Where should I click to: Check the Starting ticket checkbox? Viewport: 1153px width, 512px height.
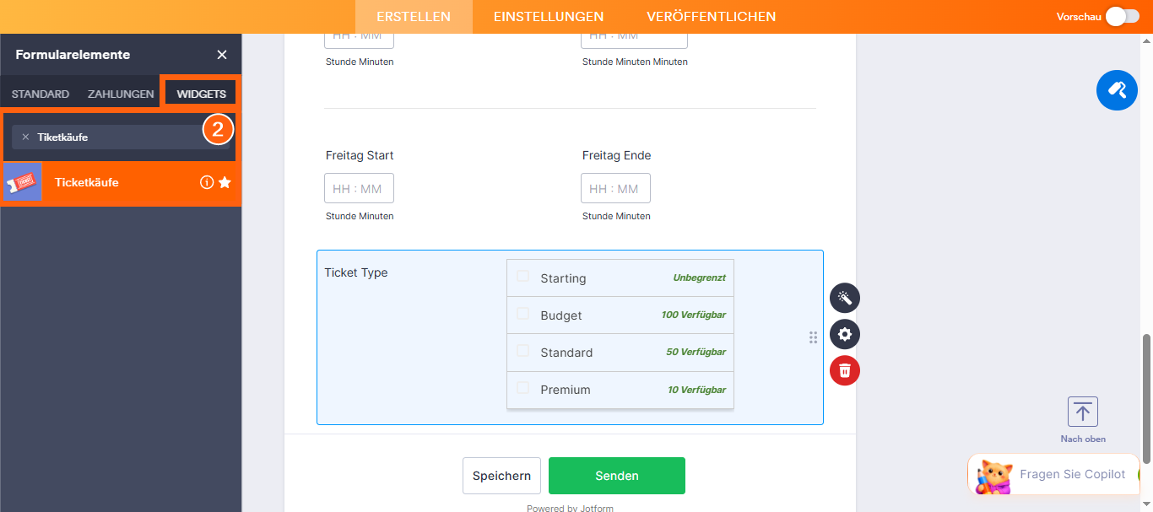[523, 277]
